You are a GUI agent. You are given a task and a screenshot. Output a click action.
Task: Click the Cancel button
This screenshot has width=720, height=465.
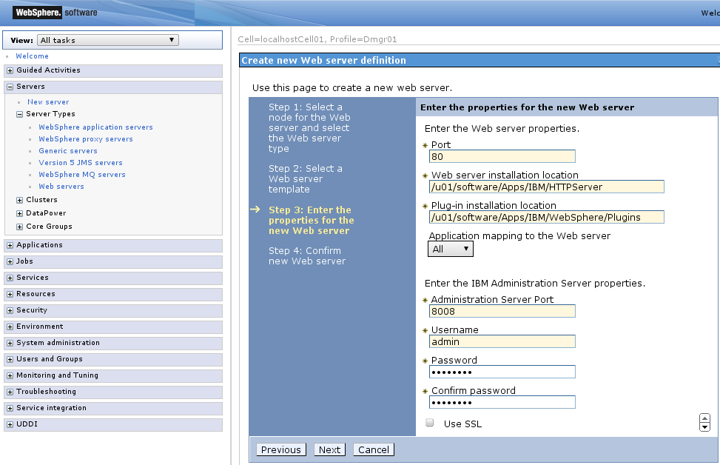374,450
